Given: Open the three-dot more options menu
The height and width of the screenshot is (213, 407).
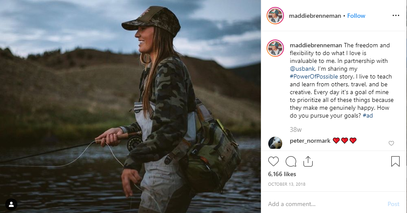Looking at the screenshot, I should click(396, 16).
